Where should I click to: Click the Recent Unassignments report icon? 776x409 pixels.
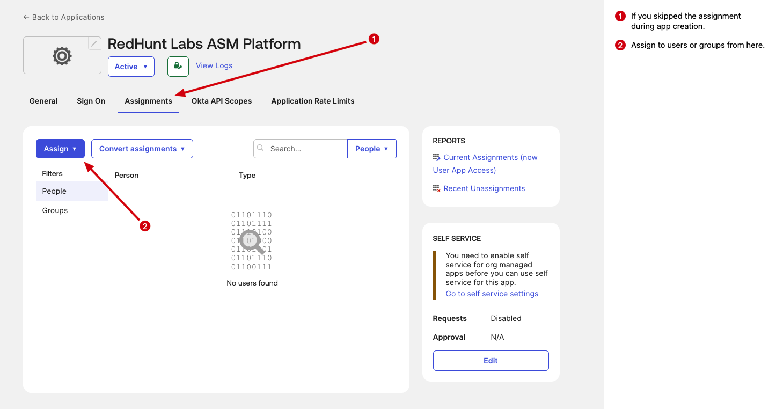(x=437, y=188)
